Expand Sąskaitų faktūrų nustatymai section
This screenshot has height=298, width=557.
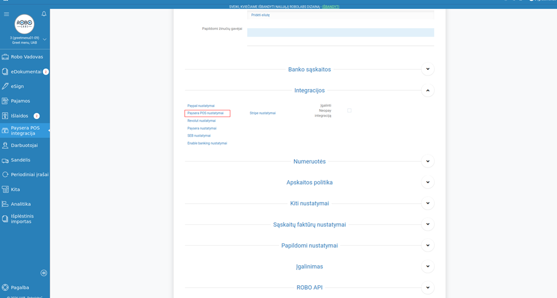(x=428, y=224)
